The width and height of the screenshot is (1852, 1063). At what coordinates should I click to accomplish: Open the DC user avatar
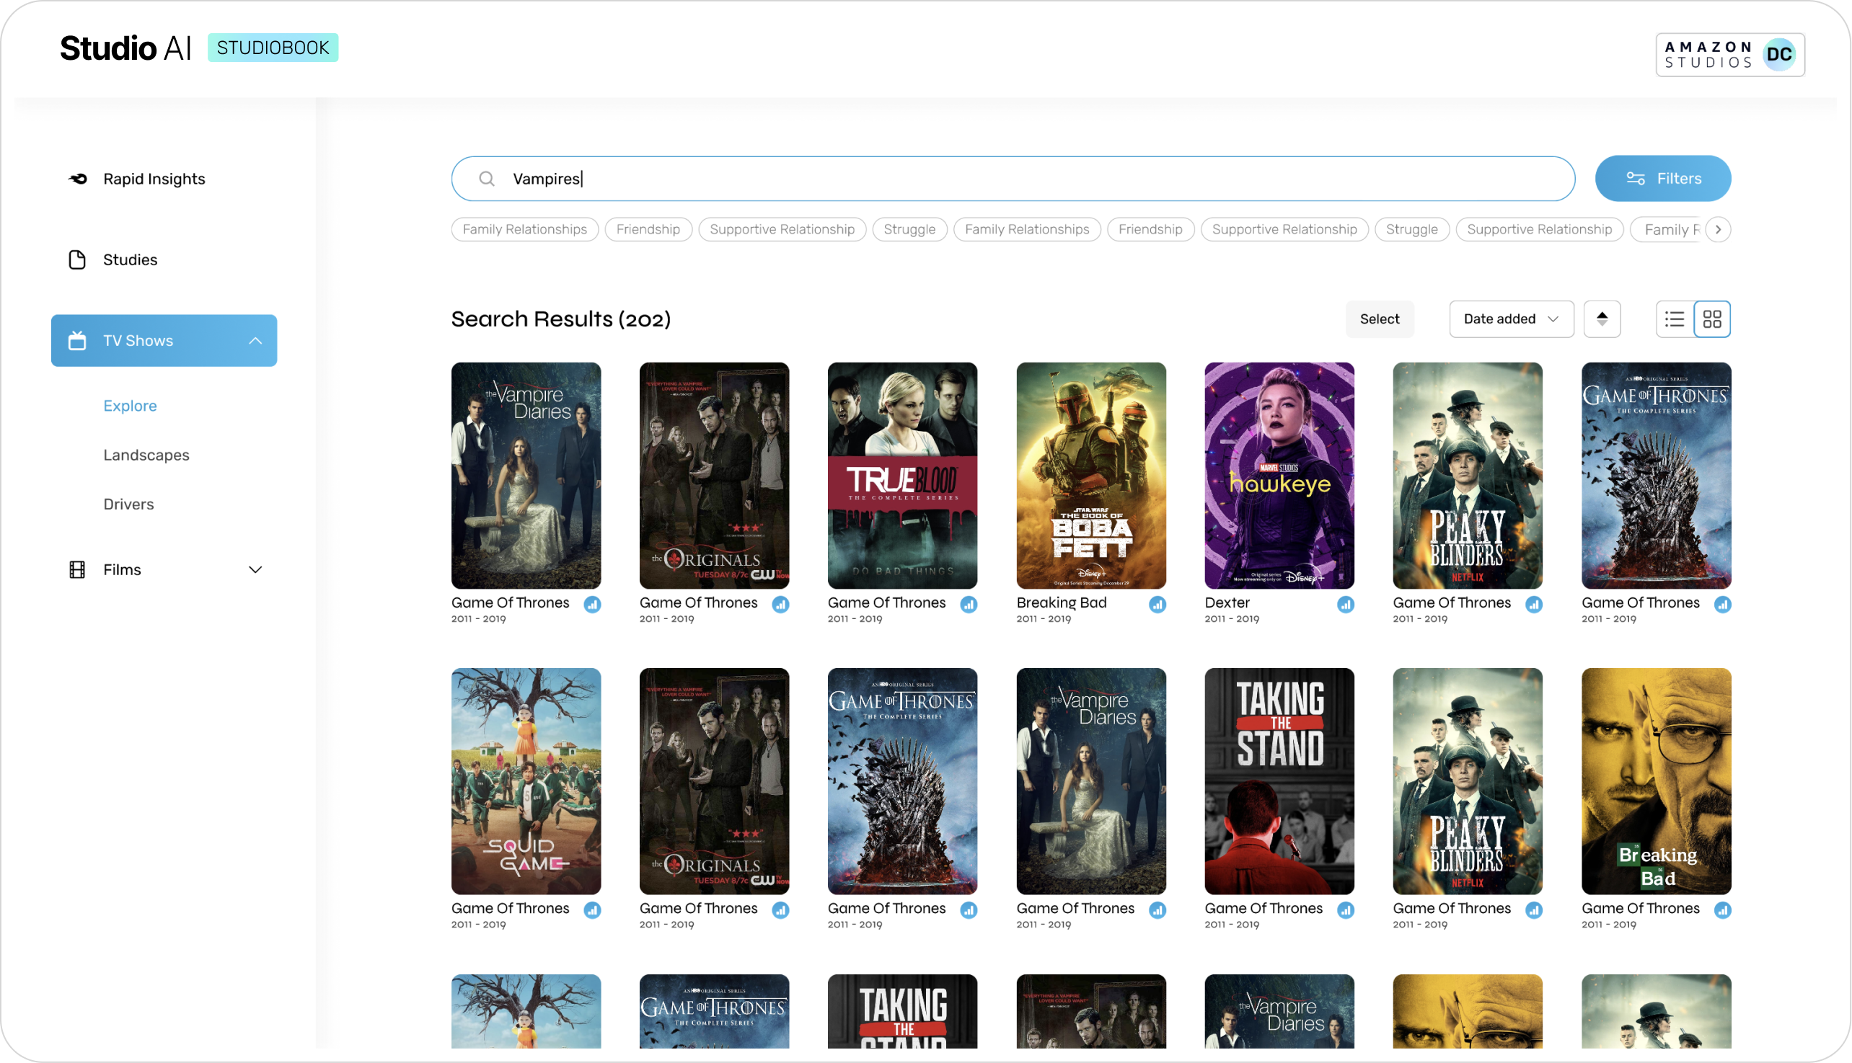tap(1779, 55)
